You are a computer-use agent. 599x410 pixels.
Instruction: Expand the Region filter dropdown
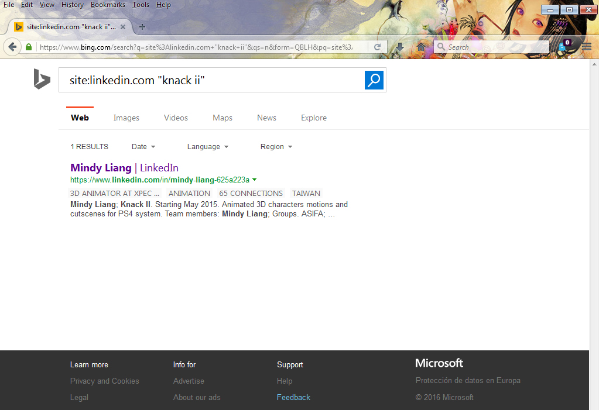[x=276, y=147]
